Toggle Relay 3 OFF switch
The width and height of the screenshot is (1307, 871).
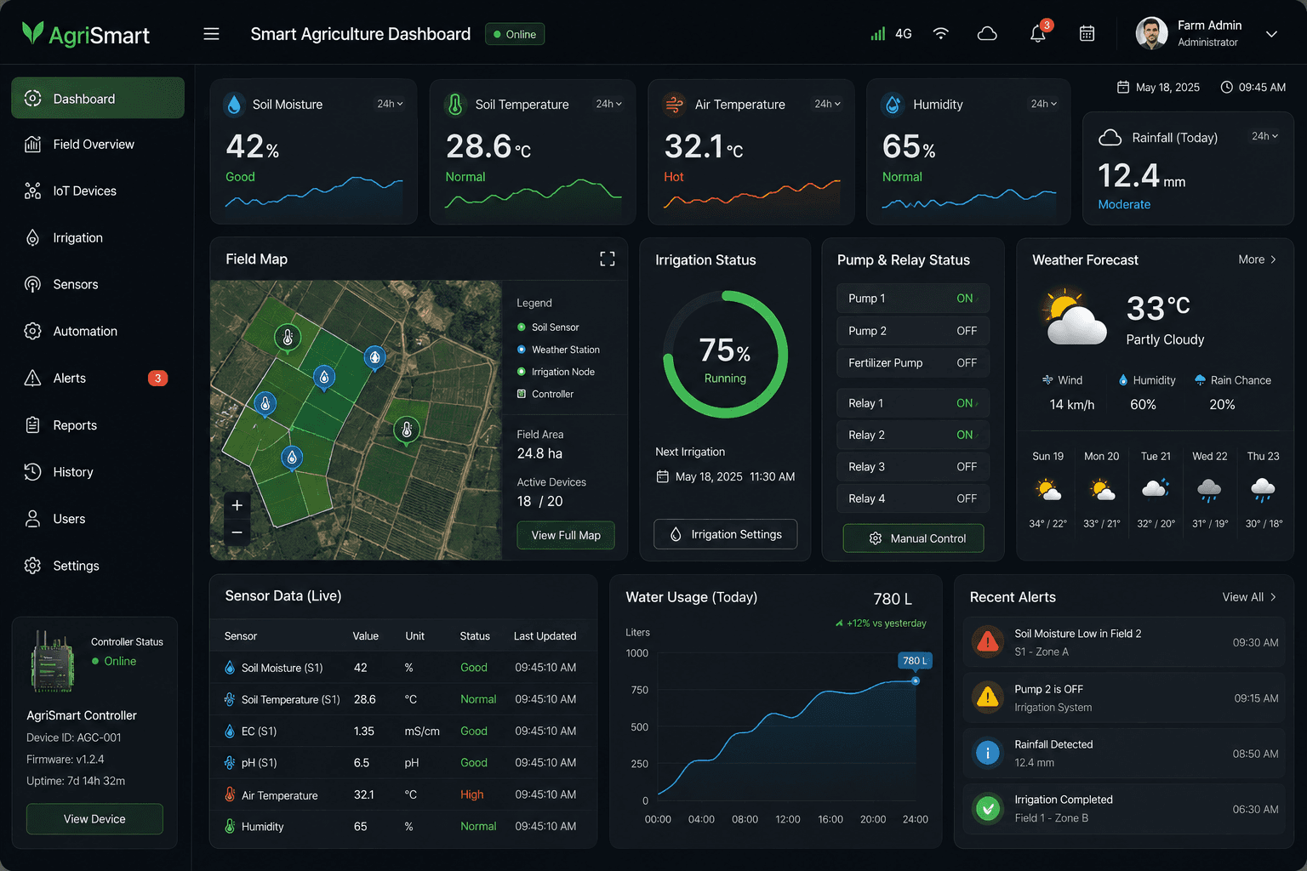(x=967, y=467)
